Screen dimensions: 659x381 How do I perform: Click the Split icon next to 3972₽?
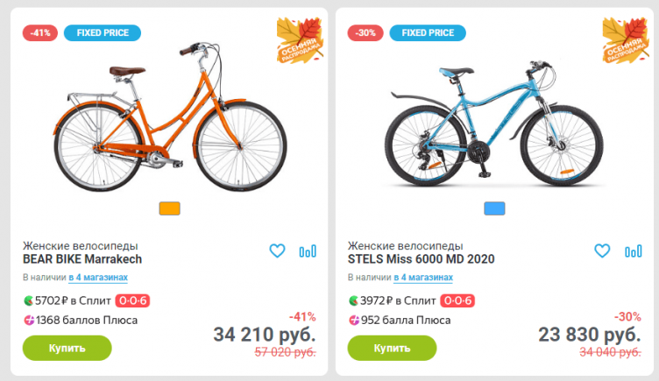click(x=354, y=300)
